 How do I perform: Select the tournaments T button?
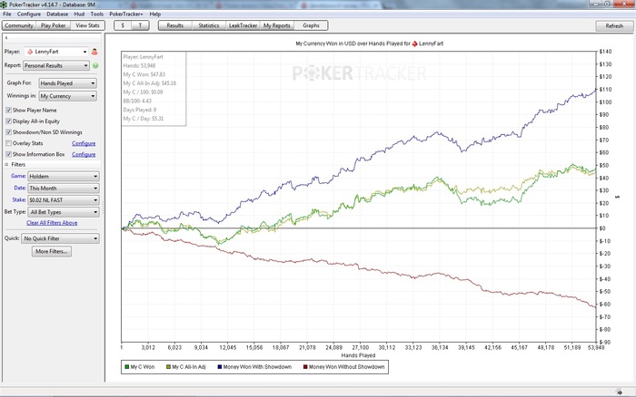point(140,25)
